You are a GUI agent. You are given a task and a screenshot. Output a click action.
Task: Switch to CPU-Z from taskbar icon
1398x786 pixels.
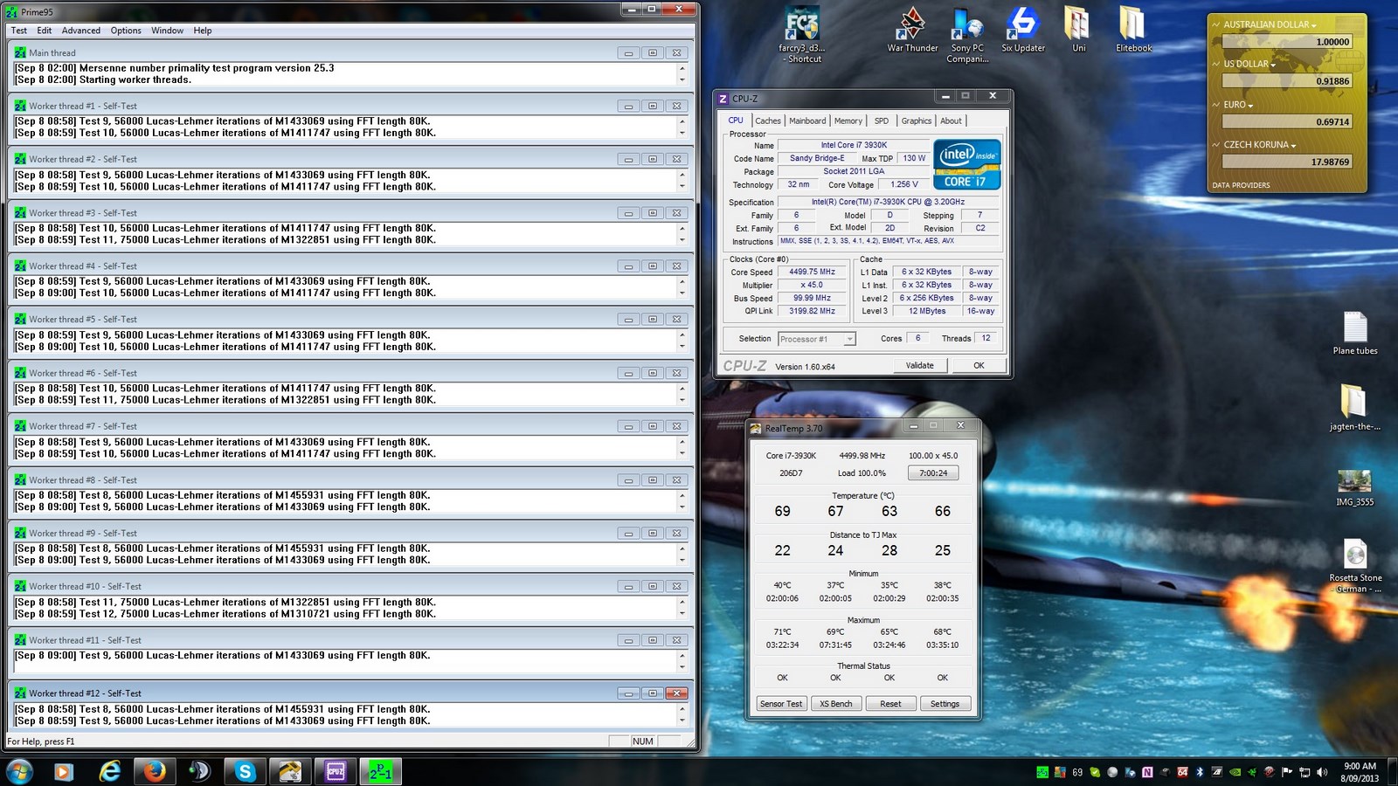pos(336,771)
